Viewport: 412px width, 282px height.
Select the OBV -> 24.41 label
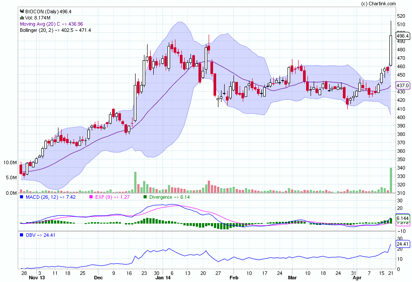pos(40,235)
